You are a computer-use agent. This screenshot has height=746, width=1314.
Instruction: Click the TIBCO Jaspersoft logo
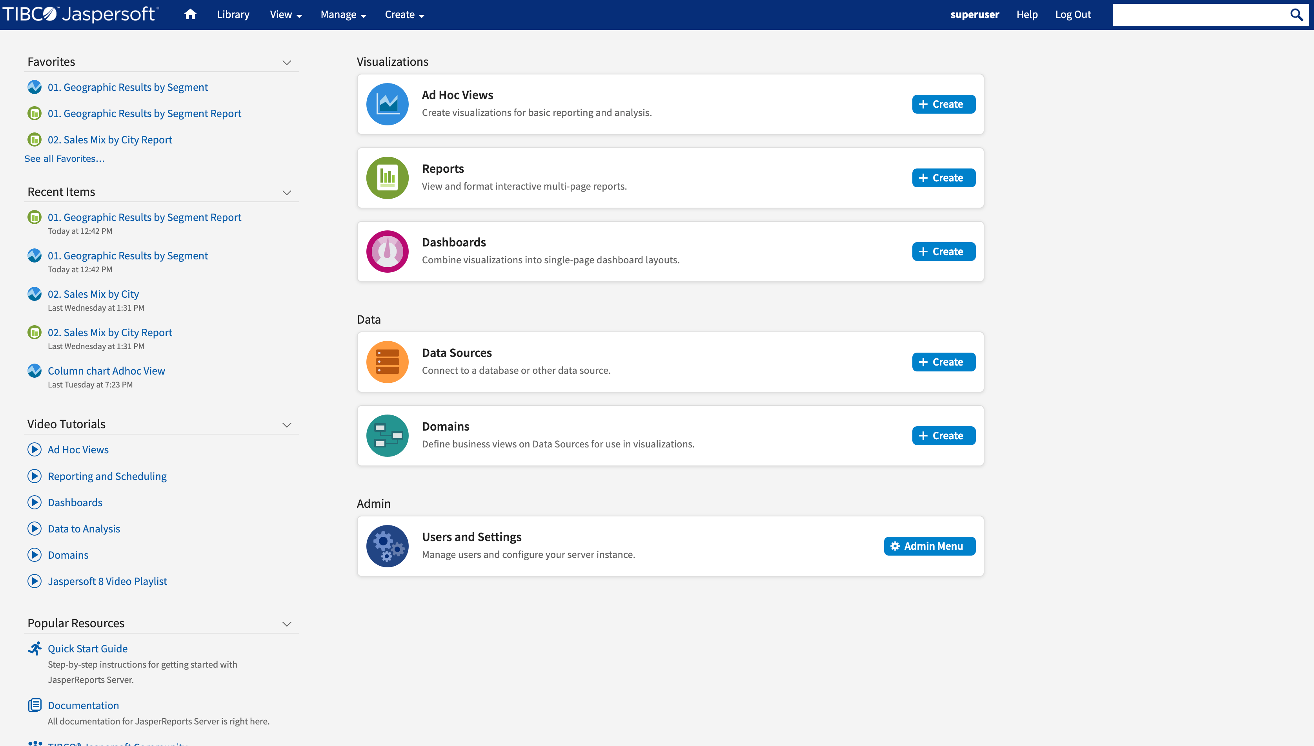tap(80, 14)
